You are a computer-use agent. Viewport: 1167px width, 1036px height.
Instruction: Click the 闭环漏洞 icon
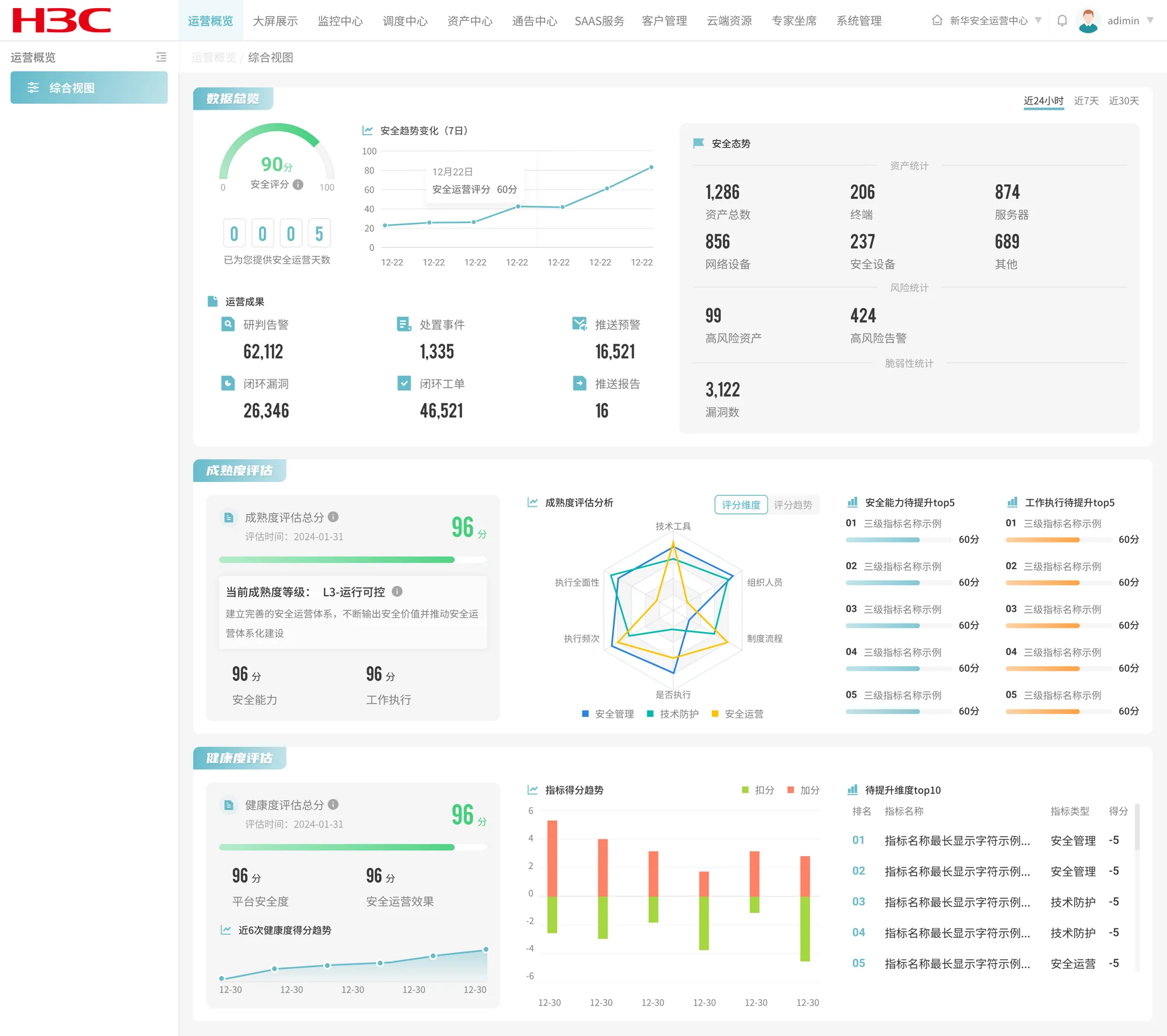(228, 383)
